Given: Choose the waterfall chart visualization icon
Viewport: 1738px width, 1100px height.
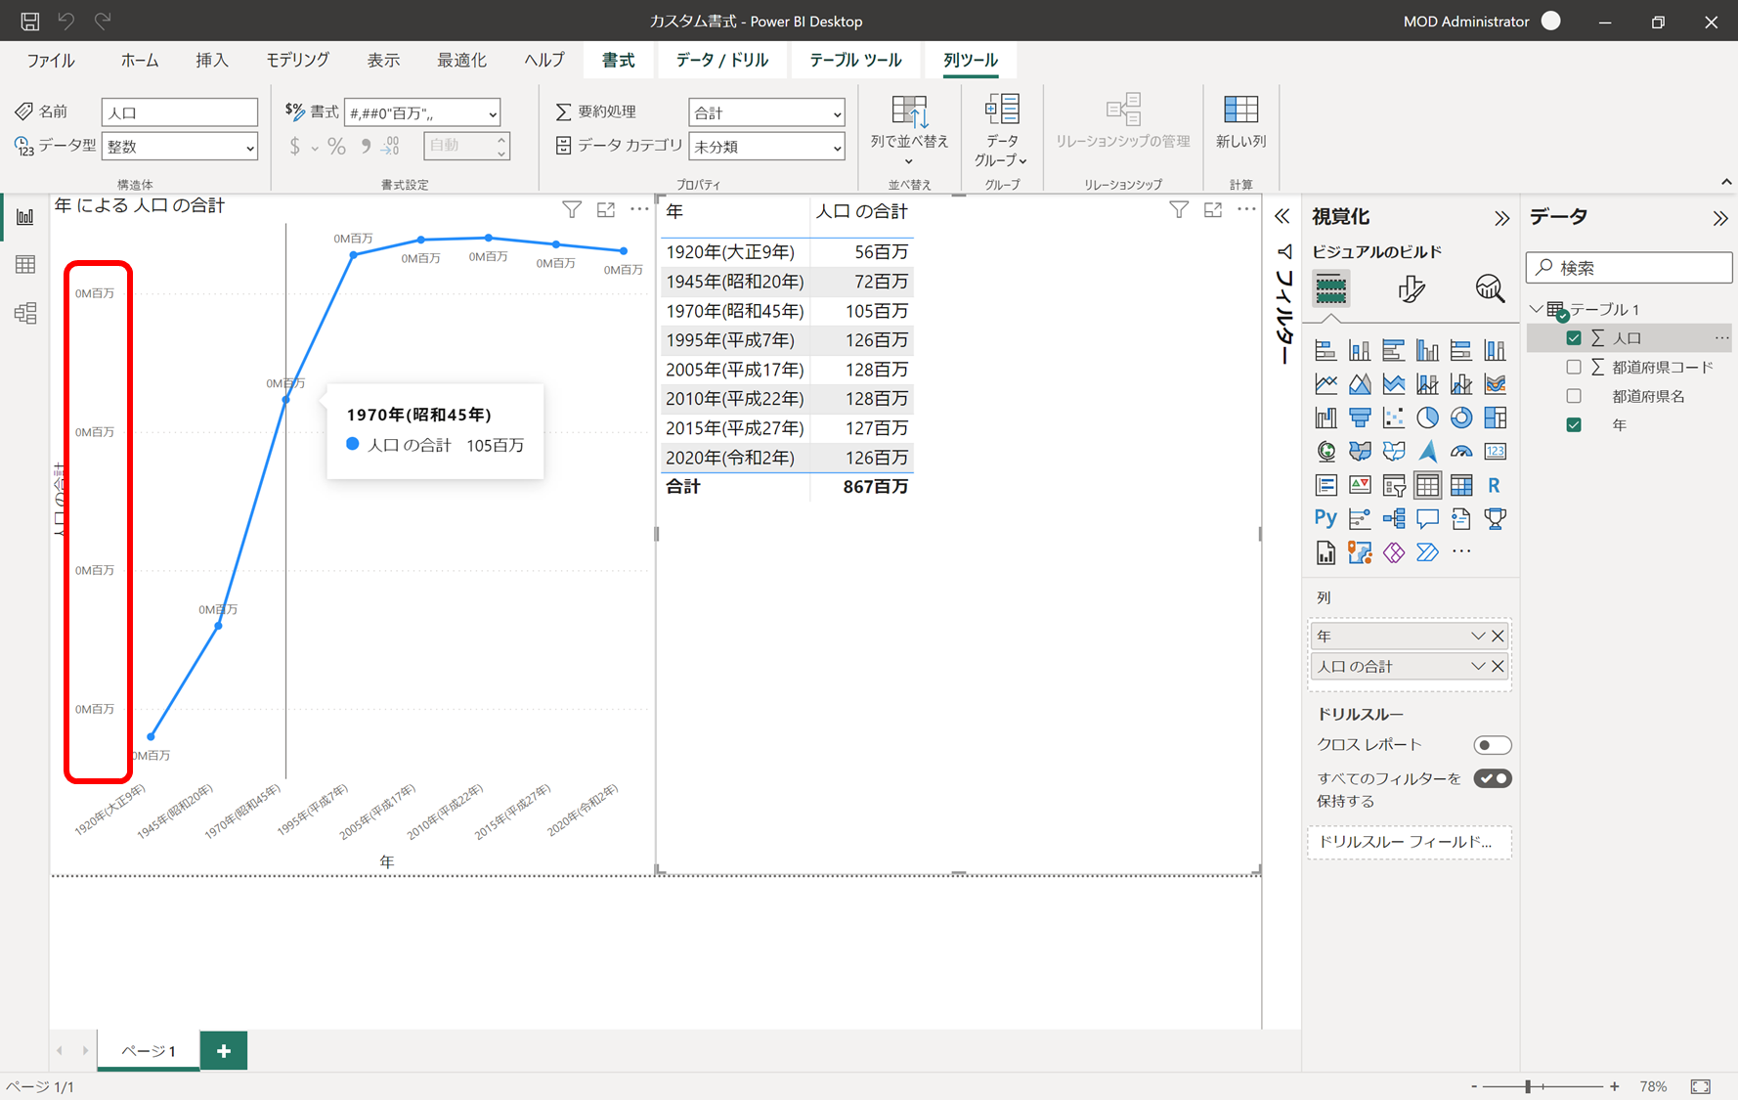Looking at the screenshot, I should 1325,418.
